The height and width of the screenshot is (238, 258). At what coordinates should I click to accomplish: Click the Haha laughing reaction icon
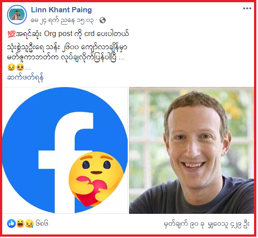click(20, 224)
